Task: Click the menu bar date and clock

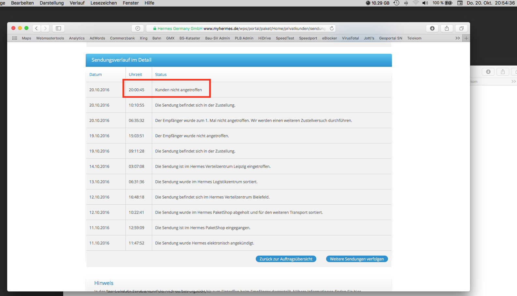Action: coord(491,3)
